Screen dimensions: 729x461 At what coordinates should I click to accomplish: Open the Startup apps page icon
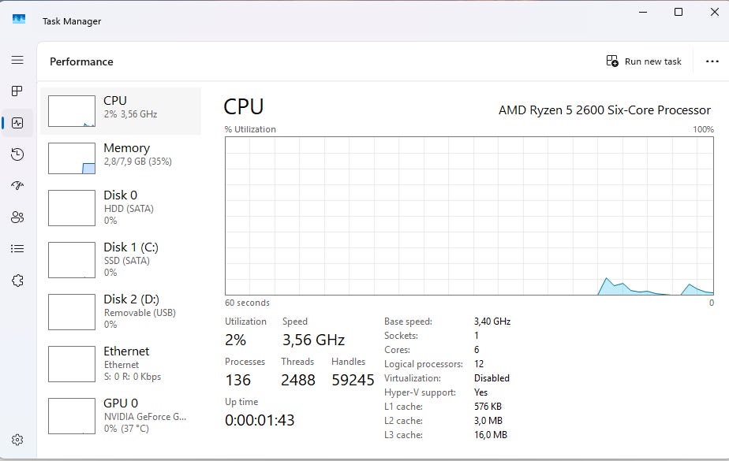(17, 186)
